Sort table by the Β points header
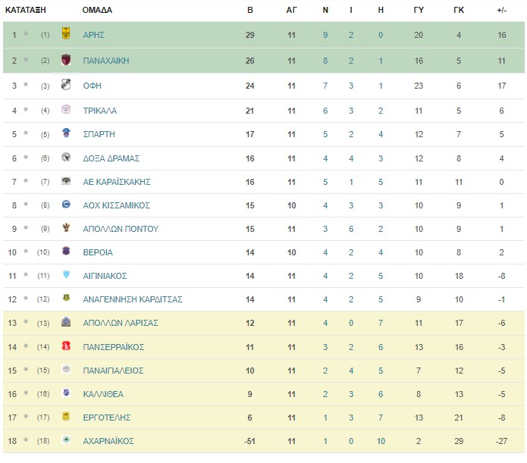Viewport: 527px width, 463px height. tap(249, 10)
